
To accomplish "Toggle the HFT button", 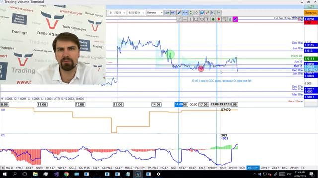I will click(x=173, y=13).
